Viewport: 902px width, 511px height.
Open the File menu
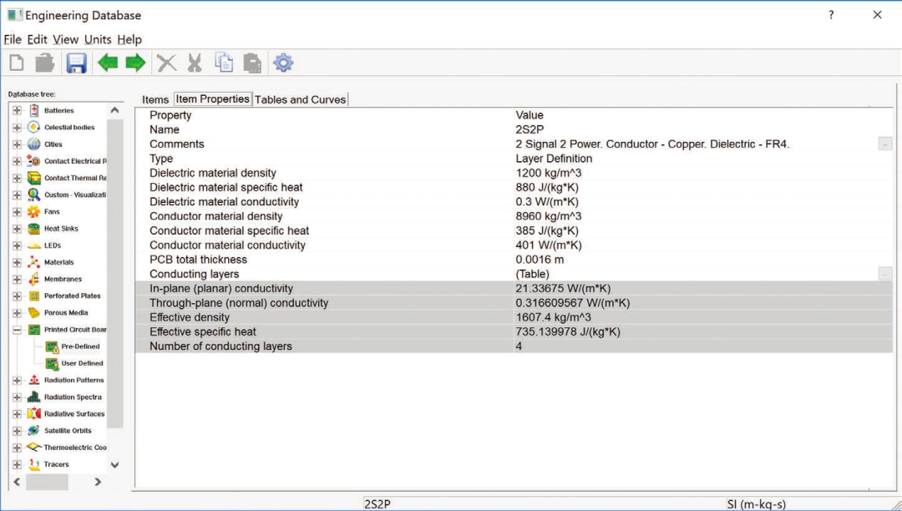pos(12,40)
